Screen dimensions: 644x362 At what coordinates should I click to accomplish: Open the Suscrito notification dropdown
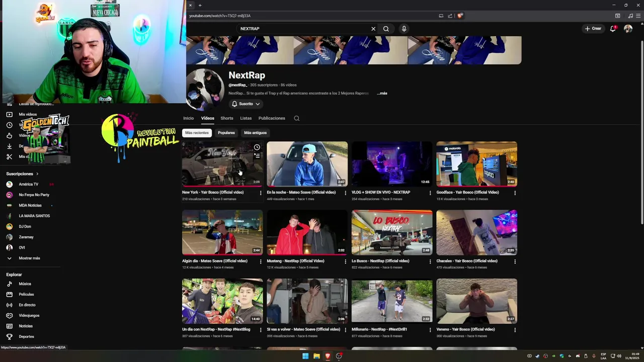tap(246, 104)
